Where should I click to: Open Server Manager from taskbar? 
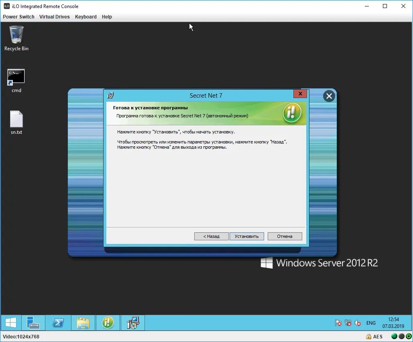pos(33,322)
